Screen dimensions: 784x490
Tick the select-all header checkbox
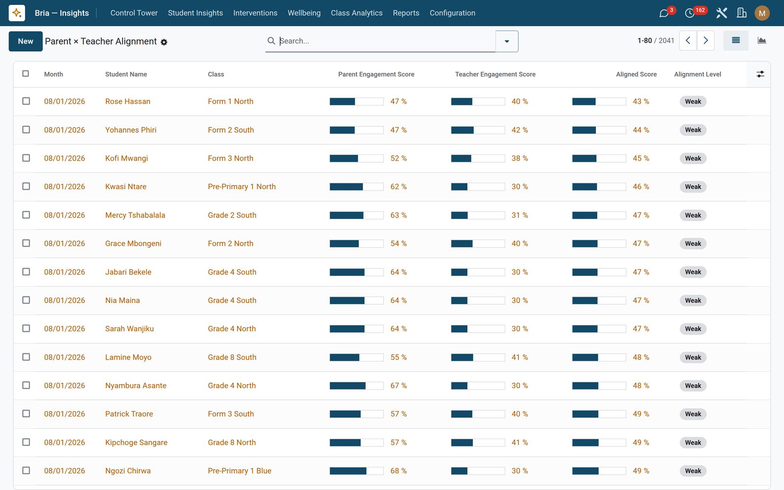click(26, 73)
